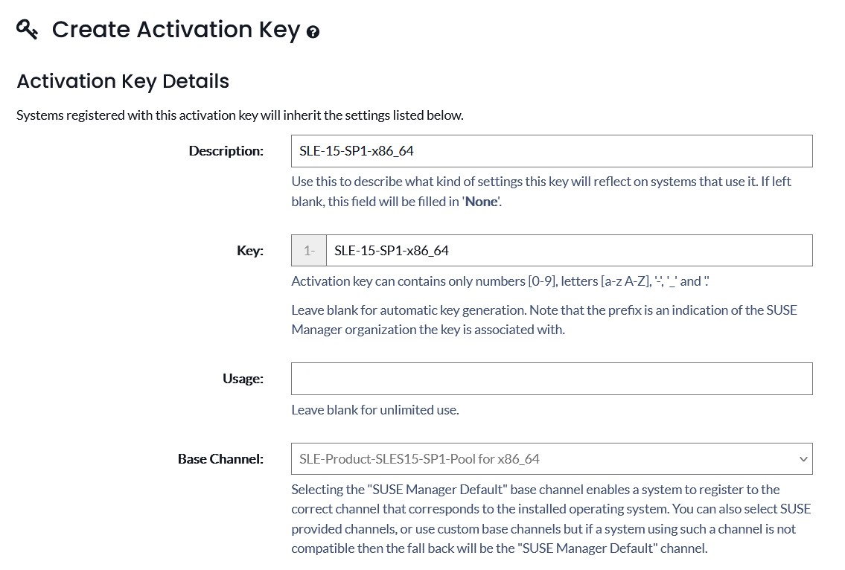Expand the Base Channel dropdown

tap(552, 459)
